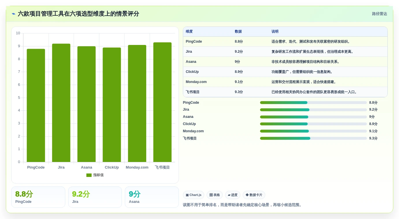
Task: Click the Asana table row name
Action: (191, 62)
